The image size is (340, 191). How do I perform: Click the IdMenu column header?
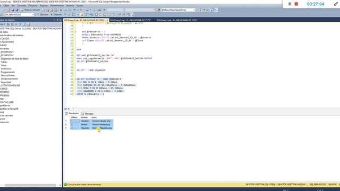tap(75, 117)
